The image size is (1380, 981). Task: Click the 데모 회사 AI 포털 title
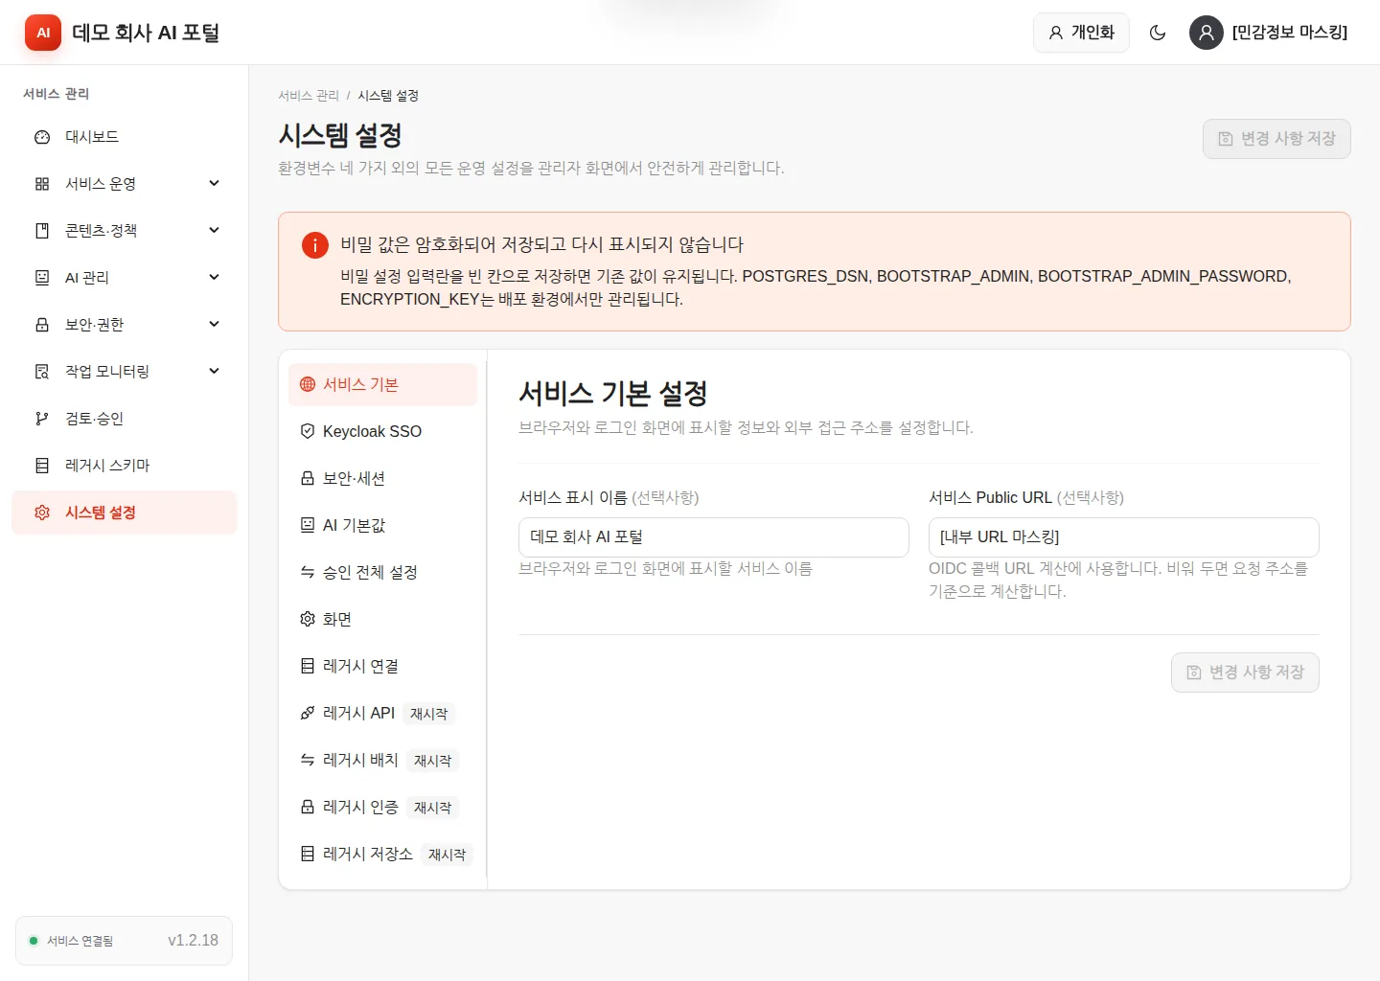click(146, 33)
